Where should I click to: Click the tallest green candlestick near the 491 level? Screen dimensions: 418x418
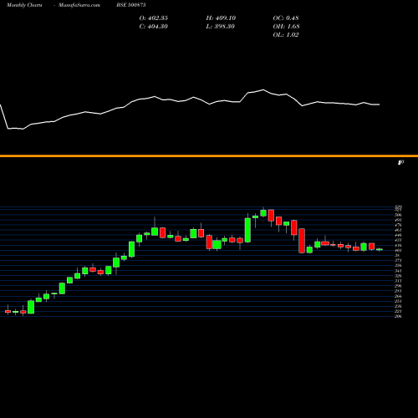tap(247, 230)
